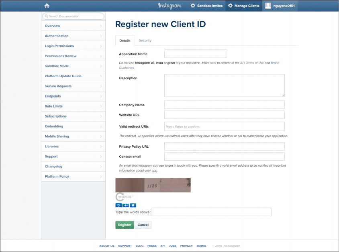Focus the Contact email field
The height and width of the screenshot is (252, 339).
(225, 157)
